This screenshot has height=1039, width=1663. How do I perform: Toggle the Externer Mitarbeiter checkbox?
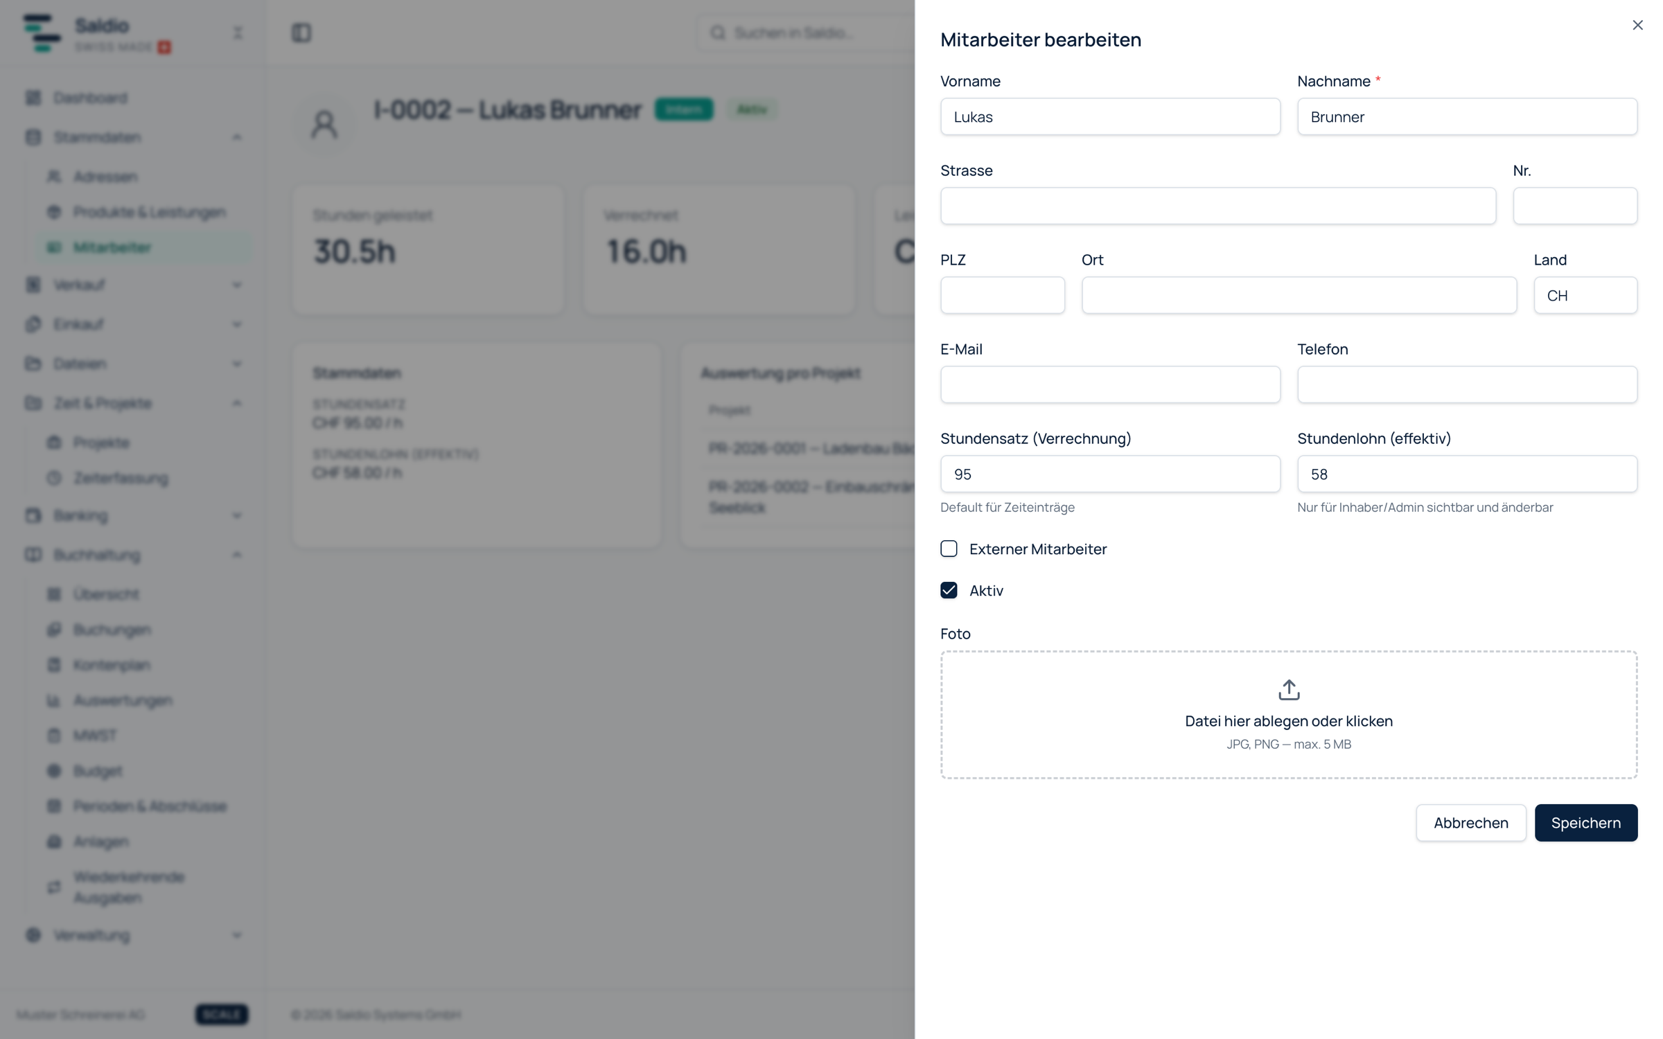pyautogui.click(x=949, y=549)
